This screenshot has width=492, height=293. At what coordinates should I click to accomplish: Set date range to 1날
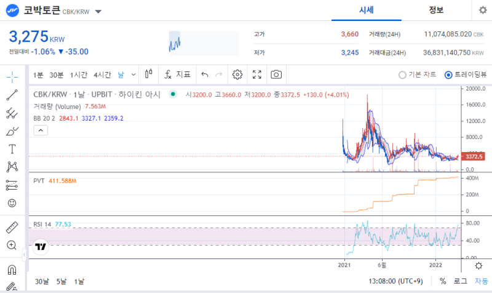pos(79,281)
